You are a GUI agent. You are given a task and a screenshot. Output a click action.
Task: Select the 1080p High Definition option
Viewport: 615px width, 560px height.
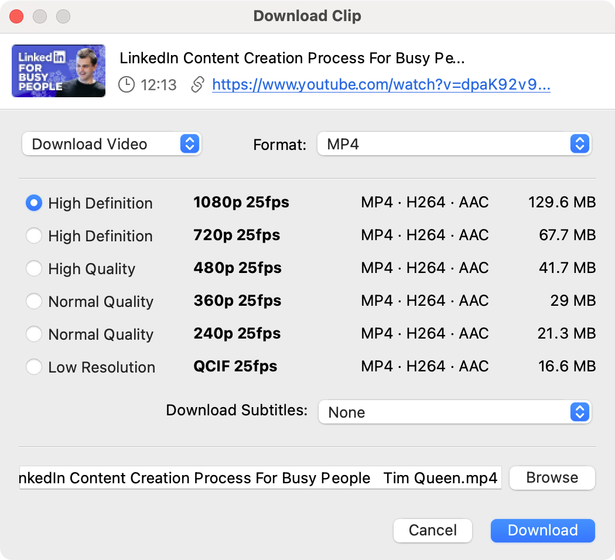34,203
